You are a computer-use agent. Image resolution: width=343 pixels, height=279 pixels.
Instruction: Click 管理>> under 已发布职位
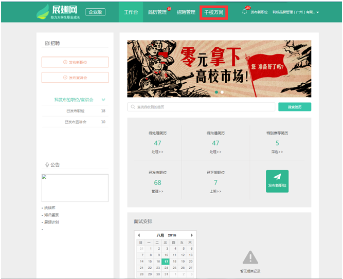point(157,191)
